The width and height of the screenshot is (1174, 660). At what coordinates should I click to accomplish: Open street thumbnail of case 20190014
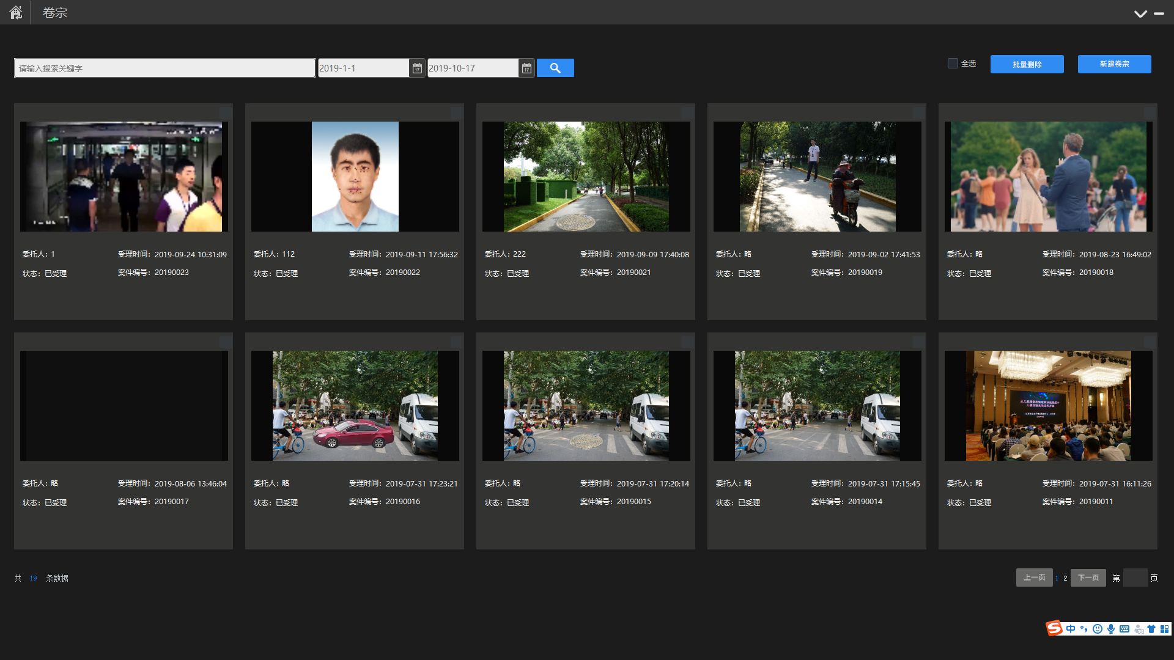pyautogui.click(x=818, y=406)
